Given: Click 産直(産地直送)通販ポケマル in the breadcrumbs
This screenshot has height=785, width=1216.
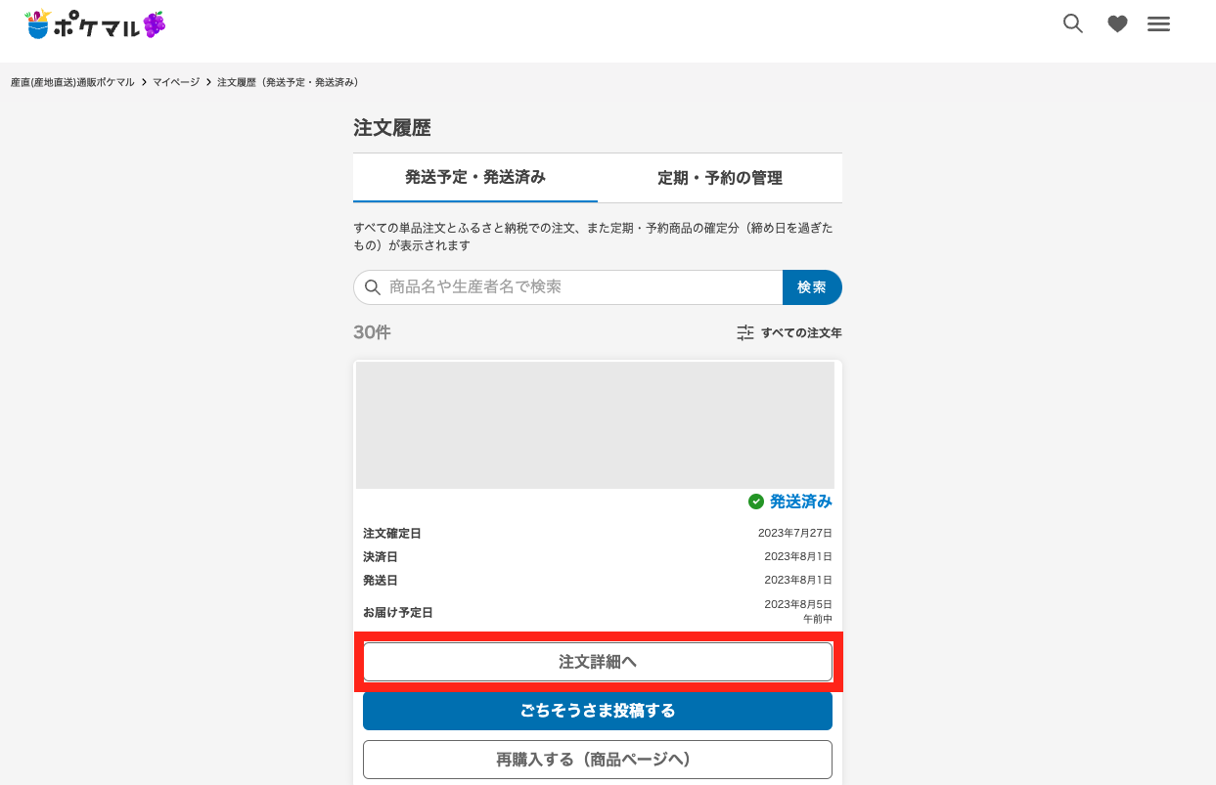Looking at the screenshot, I should pyautogui.click(x=71, y=82).
